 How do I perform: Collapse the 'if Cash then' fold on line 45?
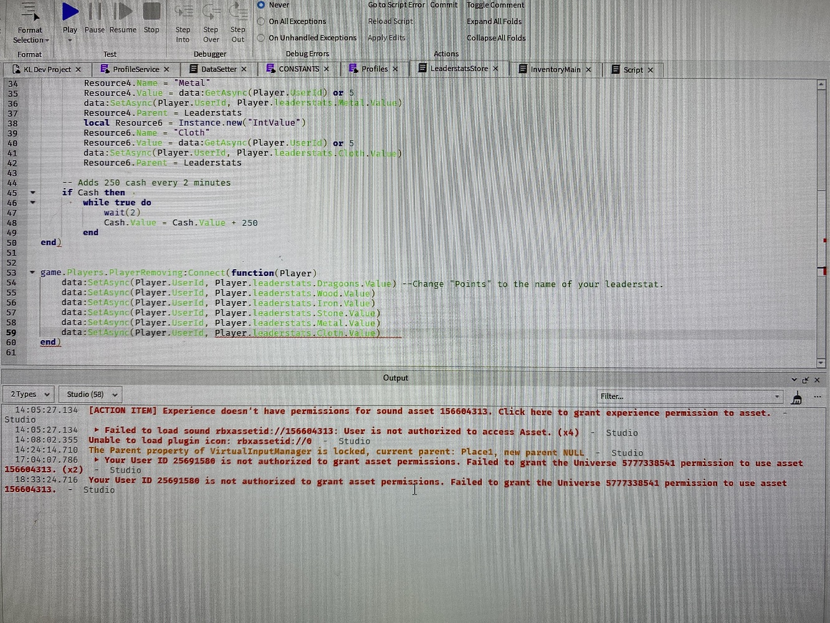click(32, 193)
